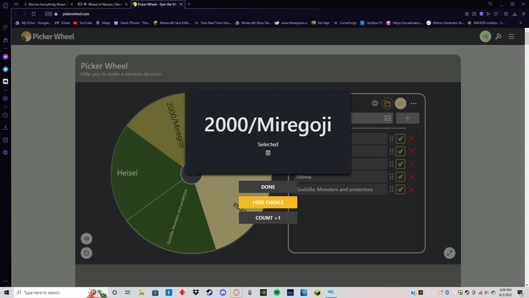The height and width of the screenshot is (298, 529).
Task: Toggle the eye visibility icon in inputs panel
Action: click(375, 103)
